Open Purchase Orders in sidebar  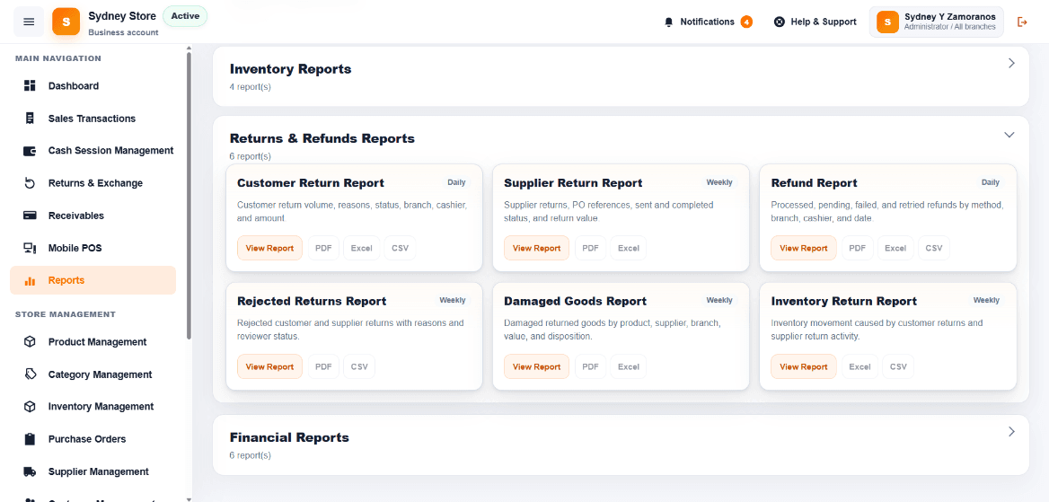(93, 439)
